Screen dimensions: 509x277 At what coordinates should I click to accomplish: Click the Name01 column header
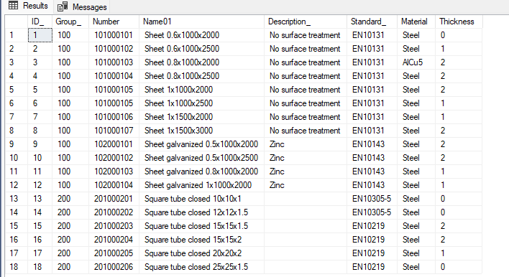[201, 22]
